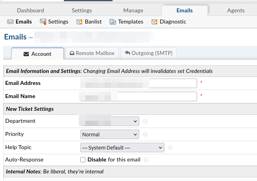The height and width of the screenshot is (181, 257).
Task: Click the email Settings icon in submenu
Action: coord(43,22)
